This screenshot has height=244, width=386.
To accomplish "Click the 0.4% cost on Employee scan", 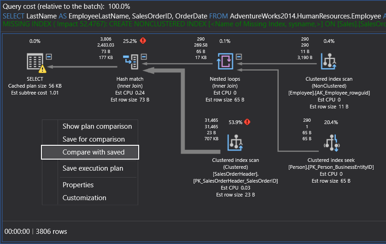I will tap(329, 41).
